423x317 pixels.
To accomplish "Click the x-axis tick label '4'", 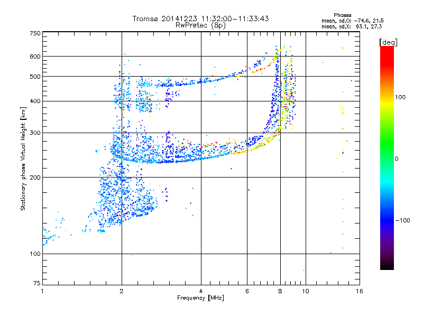I will pyautogui.click(x=201, y=291).
